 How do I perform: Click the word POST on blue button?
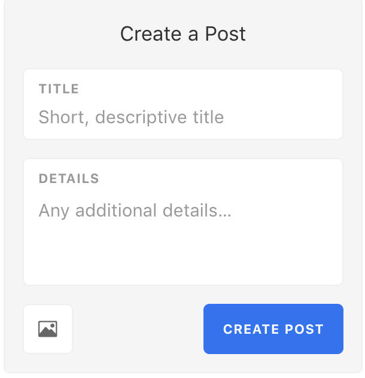pyautogui.click(x=304, y=329)
